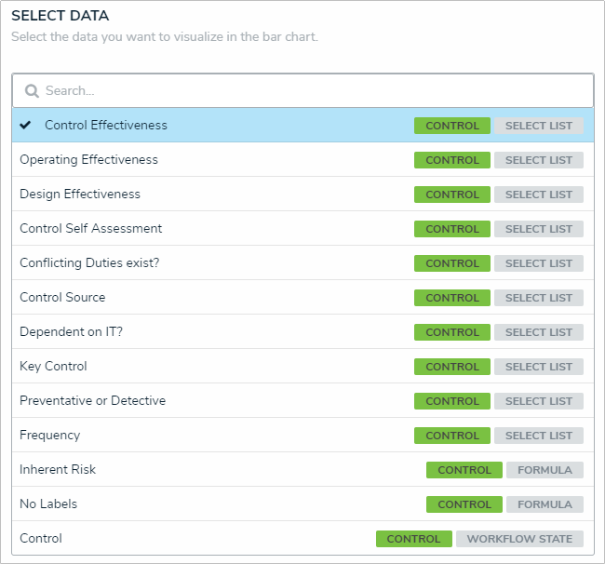Type in the Search field
Viewport: 605px width, 564px height.
[x=307, y=91]
